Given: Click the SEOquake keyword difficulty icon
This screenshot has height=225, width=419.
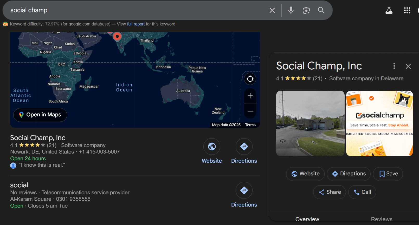Looking at the screenshot, I should [x=5, y=24].
